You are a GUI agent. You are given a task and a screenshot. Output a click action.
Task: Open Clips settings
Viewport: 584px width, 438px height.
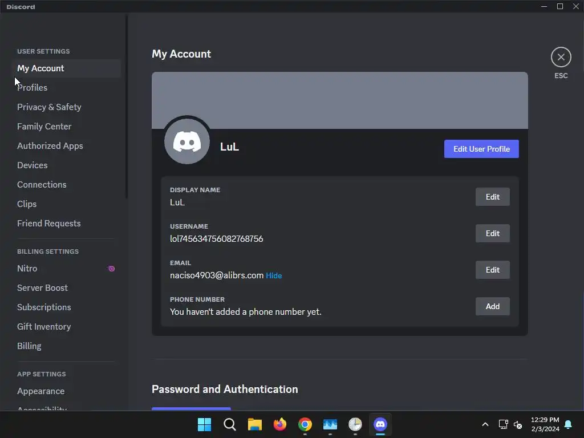pos(66,204)
